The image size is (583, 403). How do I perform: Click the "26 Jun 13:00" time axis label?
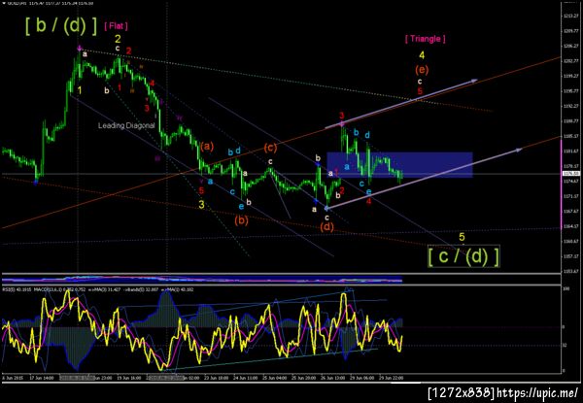tap(333, 378)
